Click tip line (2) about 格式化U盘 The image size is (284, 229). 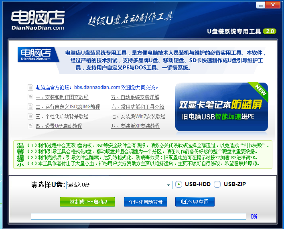click(142, 151)
